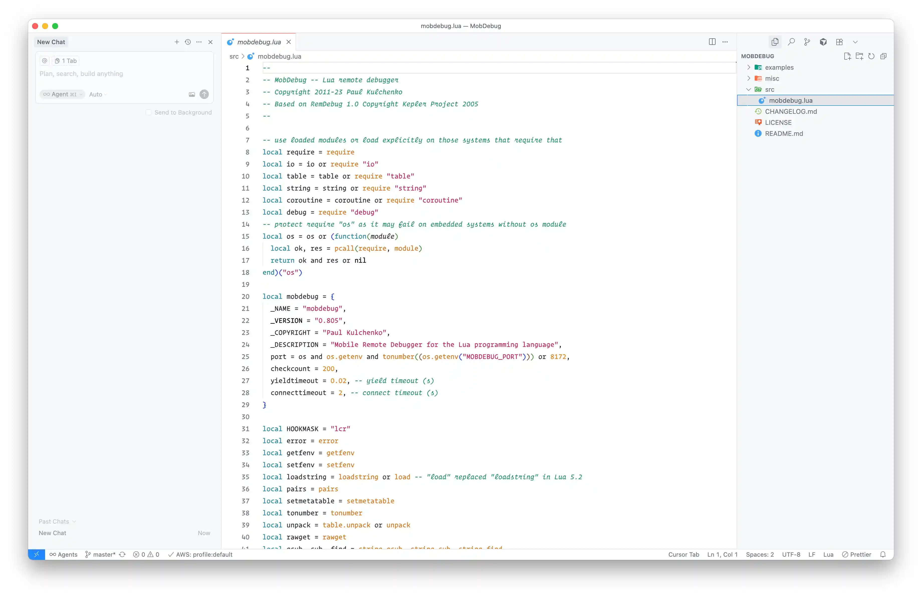
Task: Click the split editor icon
Action: 712,42
